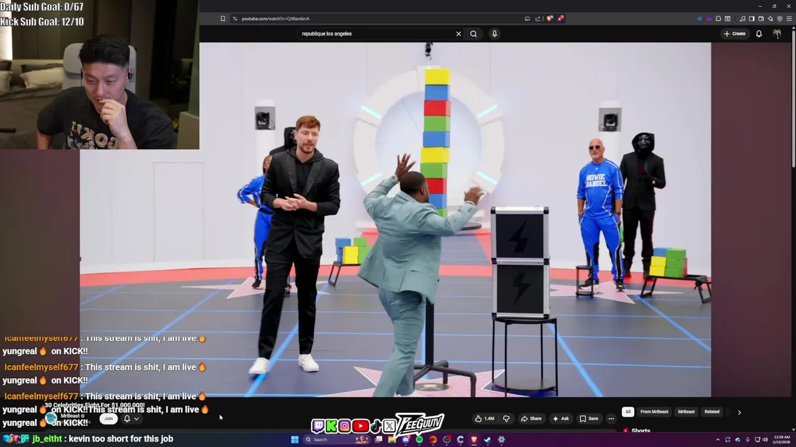Click the Kick logo in overlay
Viewport: 796px width, 447px height.
click(331, 426)
